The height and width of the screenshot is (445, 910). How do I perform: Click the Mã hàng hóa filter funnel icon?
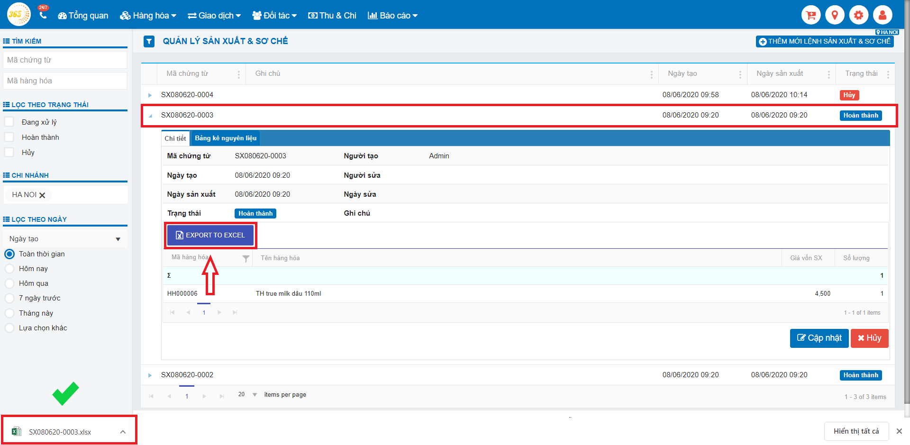(x=246, y=258)
